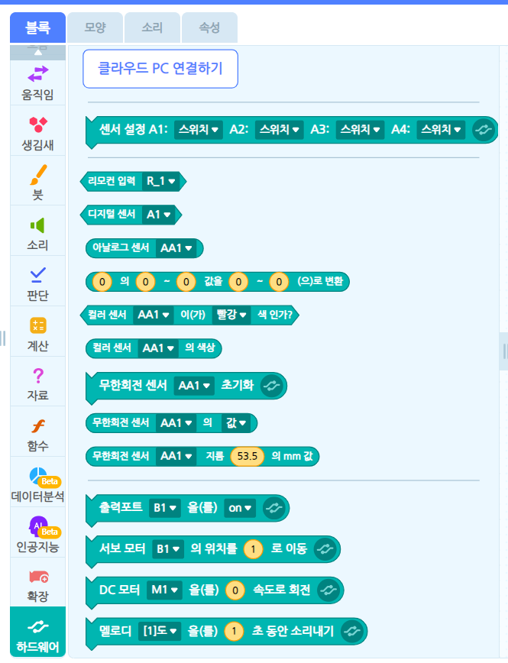Switch to the 모양 tab
The width and height of the screenshot is (508, 663).
coord(95,27)
